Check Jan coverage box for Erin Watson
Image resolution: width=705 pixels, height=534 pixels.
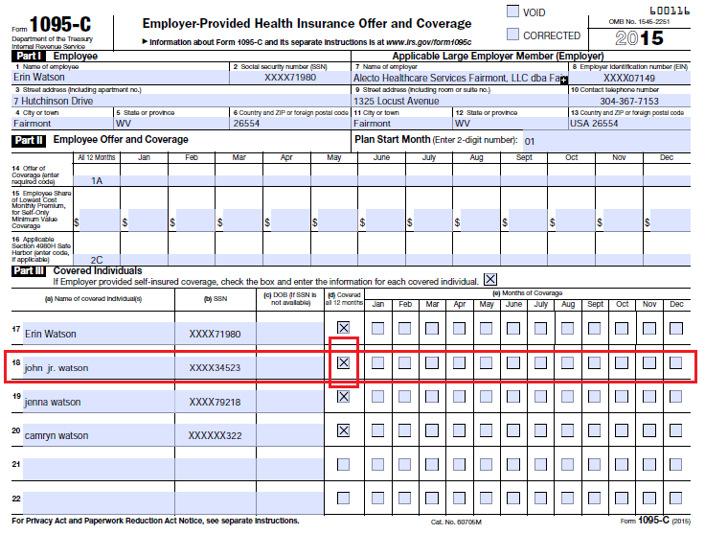[x=377, y=329]
